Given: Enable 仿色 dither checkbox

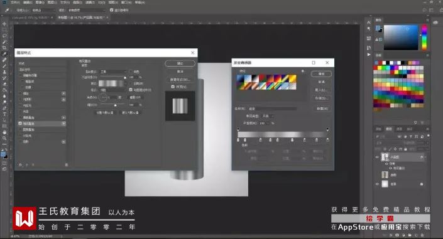Looking at the screenshot, I should pyautogui.click(x=131, y=72).
